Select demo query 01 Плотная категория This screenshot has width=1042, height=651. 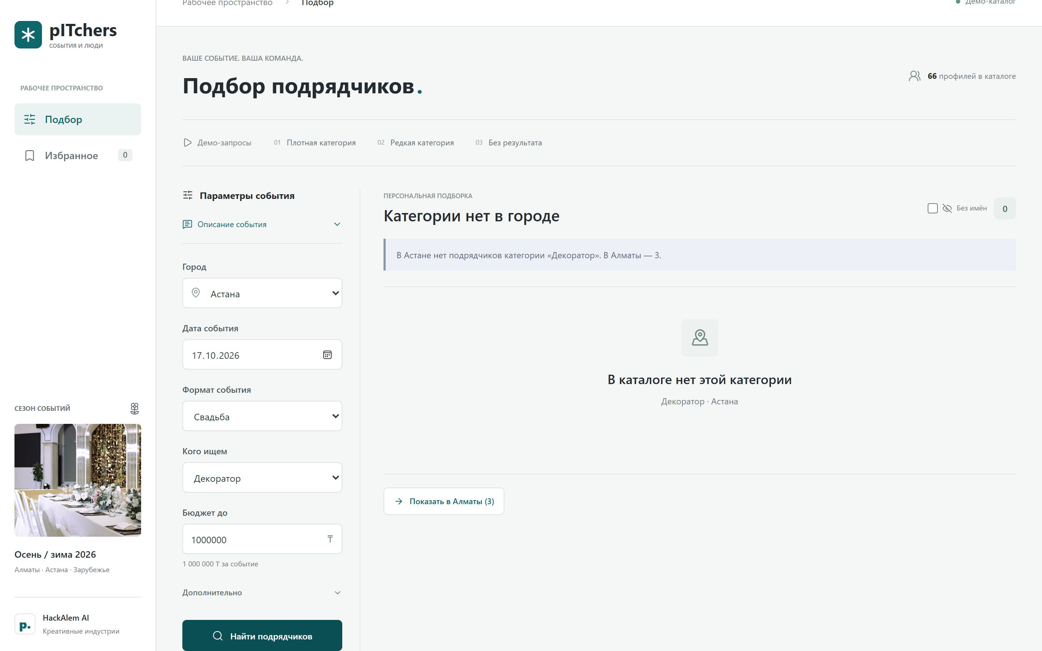315,142
